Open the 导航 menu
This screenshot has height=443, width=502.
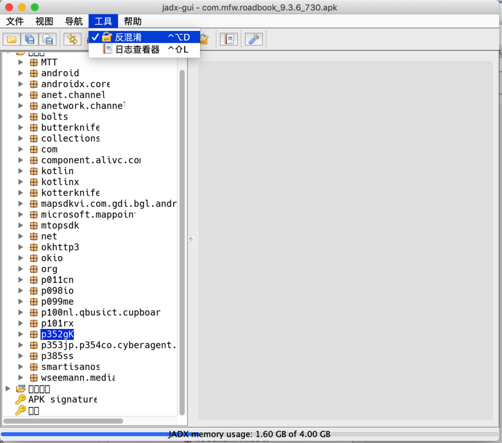coord(74,21)
